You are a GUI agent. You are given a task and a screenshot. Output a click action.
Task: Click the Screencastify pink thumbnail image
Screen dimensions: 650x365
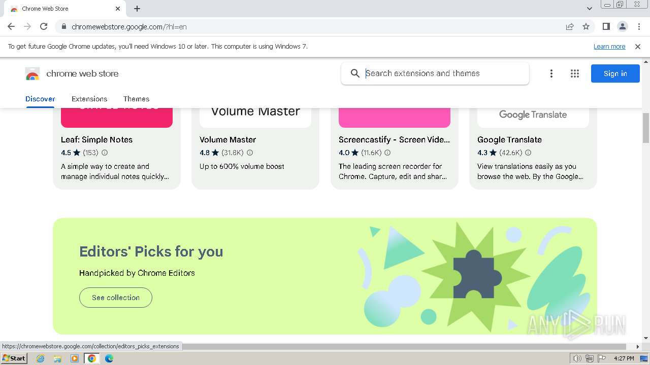point(395,118)
